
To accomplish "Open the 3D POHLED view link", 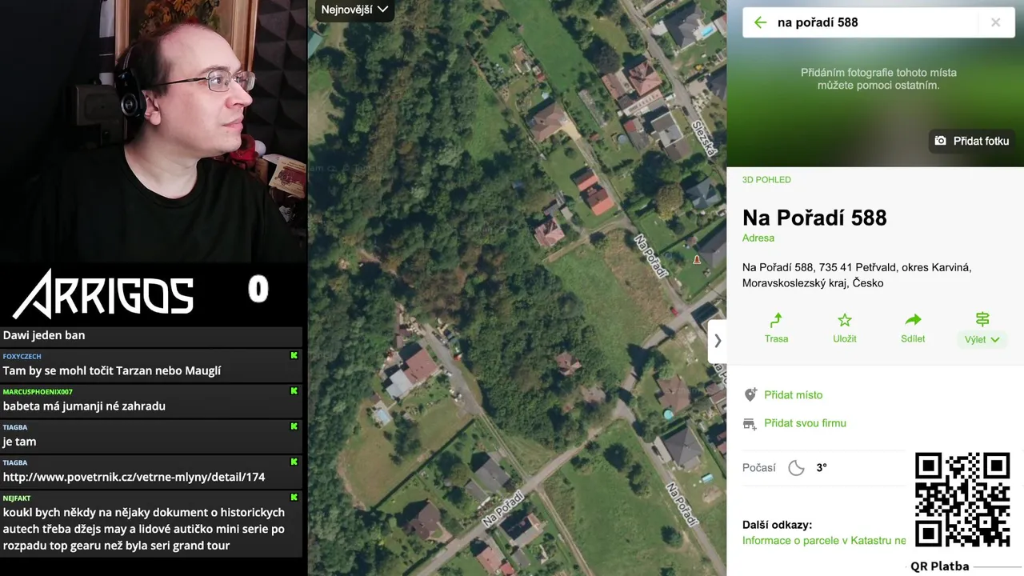I will point(766,180).
